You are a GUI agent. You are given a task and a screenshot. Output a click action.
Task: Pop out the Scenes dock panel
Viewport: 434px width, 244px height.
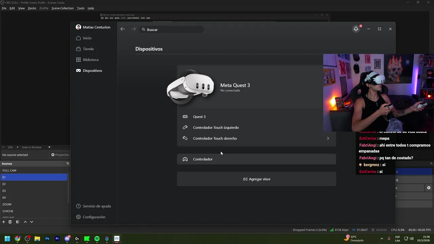67,163
